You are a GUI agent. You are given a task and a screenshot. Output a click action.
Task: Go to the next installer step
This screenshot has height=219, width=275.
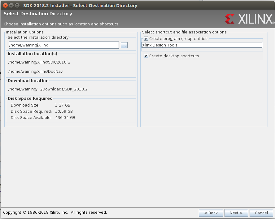[x=236, y=213]
